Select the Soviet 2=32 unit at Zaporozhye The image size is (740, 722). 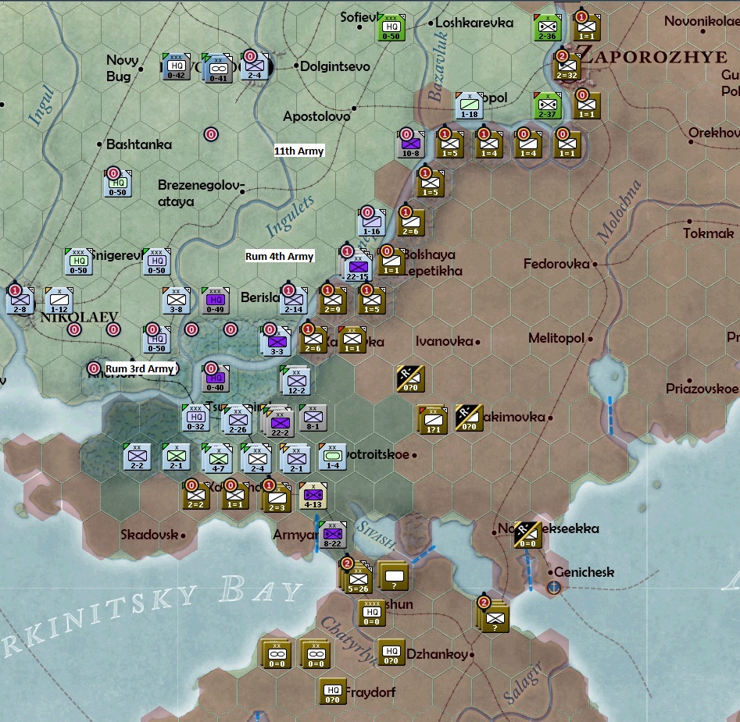(x=567, y=66)
